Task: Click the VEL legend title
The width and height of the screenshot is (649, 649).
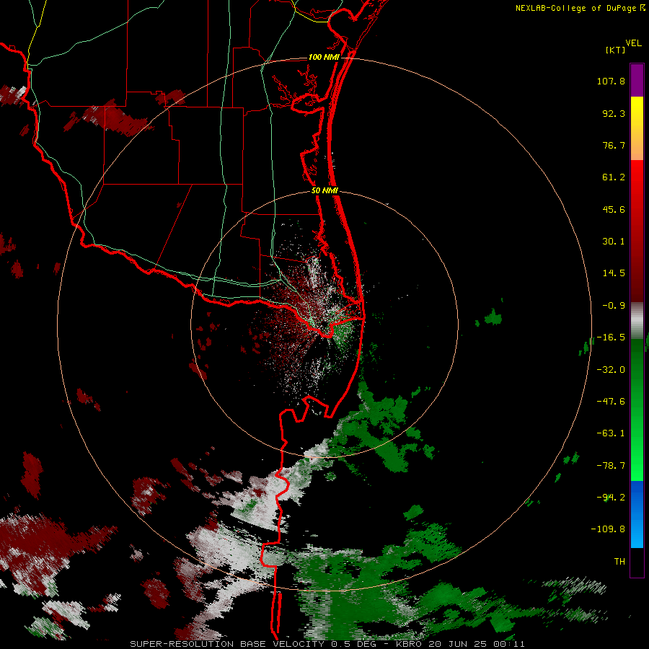Action: [633, 43]
